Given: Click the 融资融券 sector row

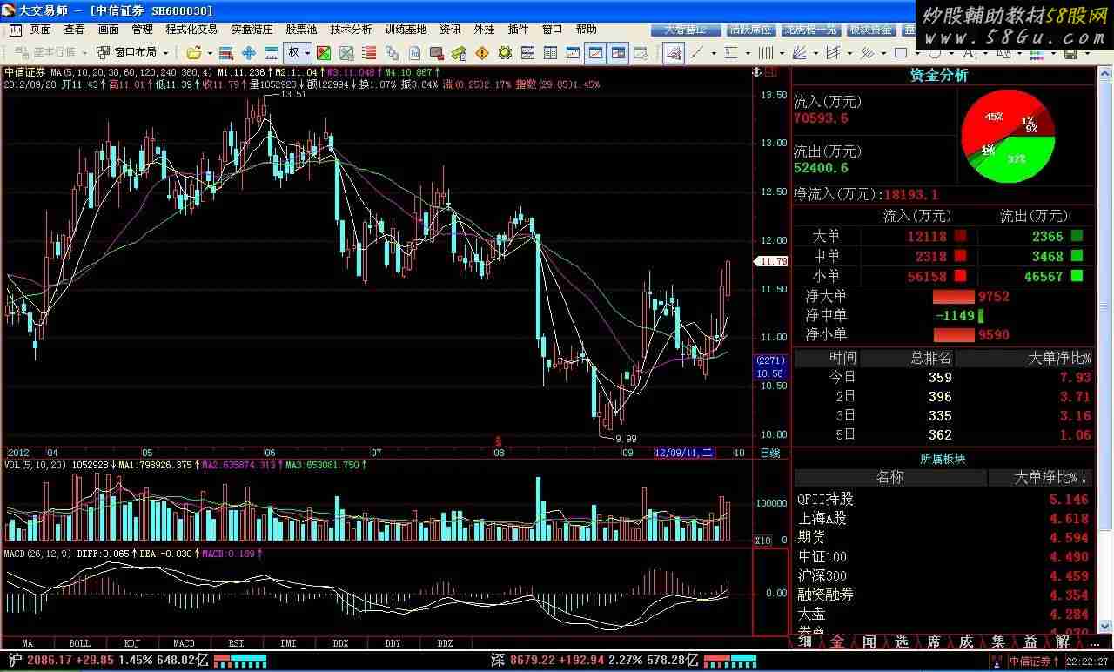Looking at the screenshot, I should [x=944, y=595].
